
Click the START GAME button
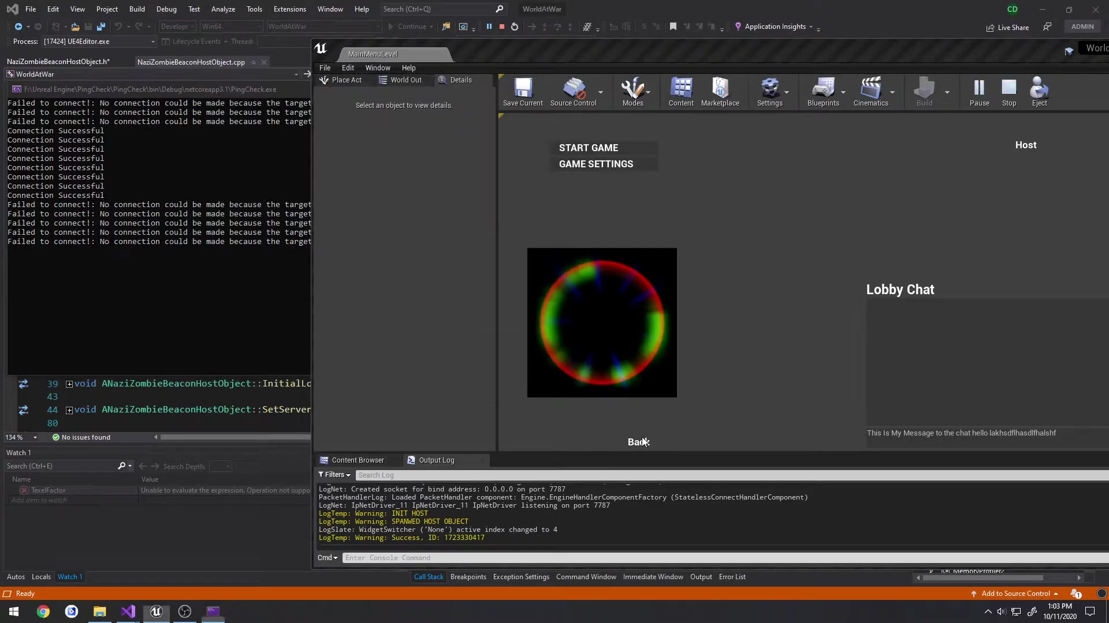point(588,148)
